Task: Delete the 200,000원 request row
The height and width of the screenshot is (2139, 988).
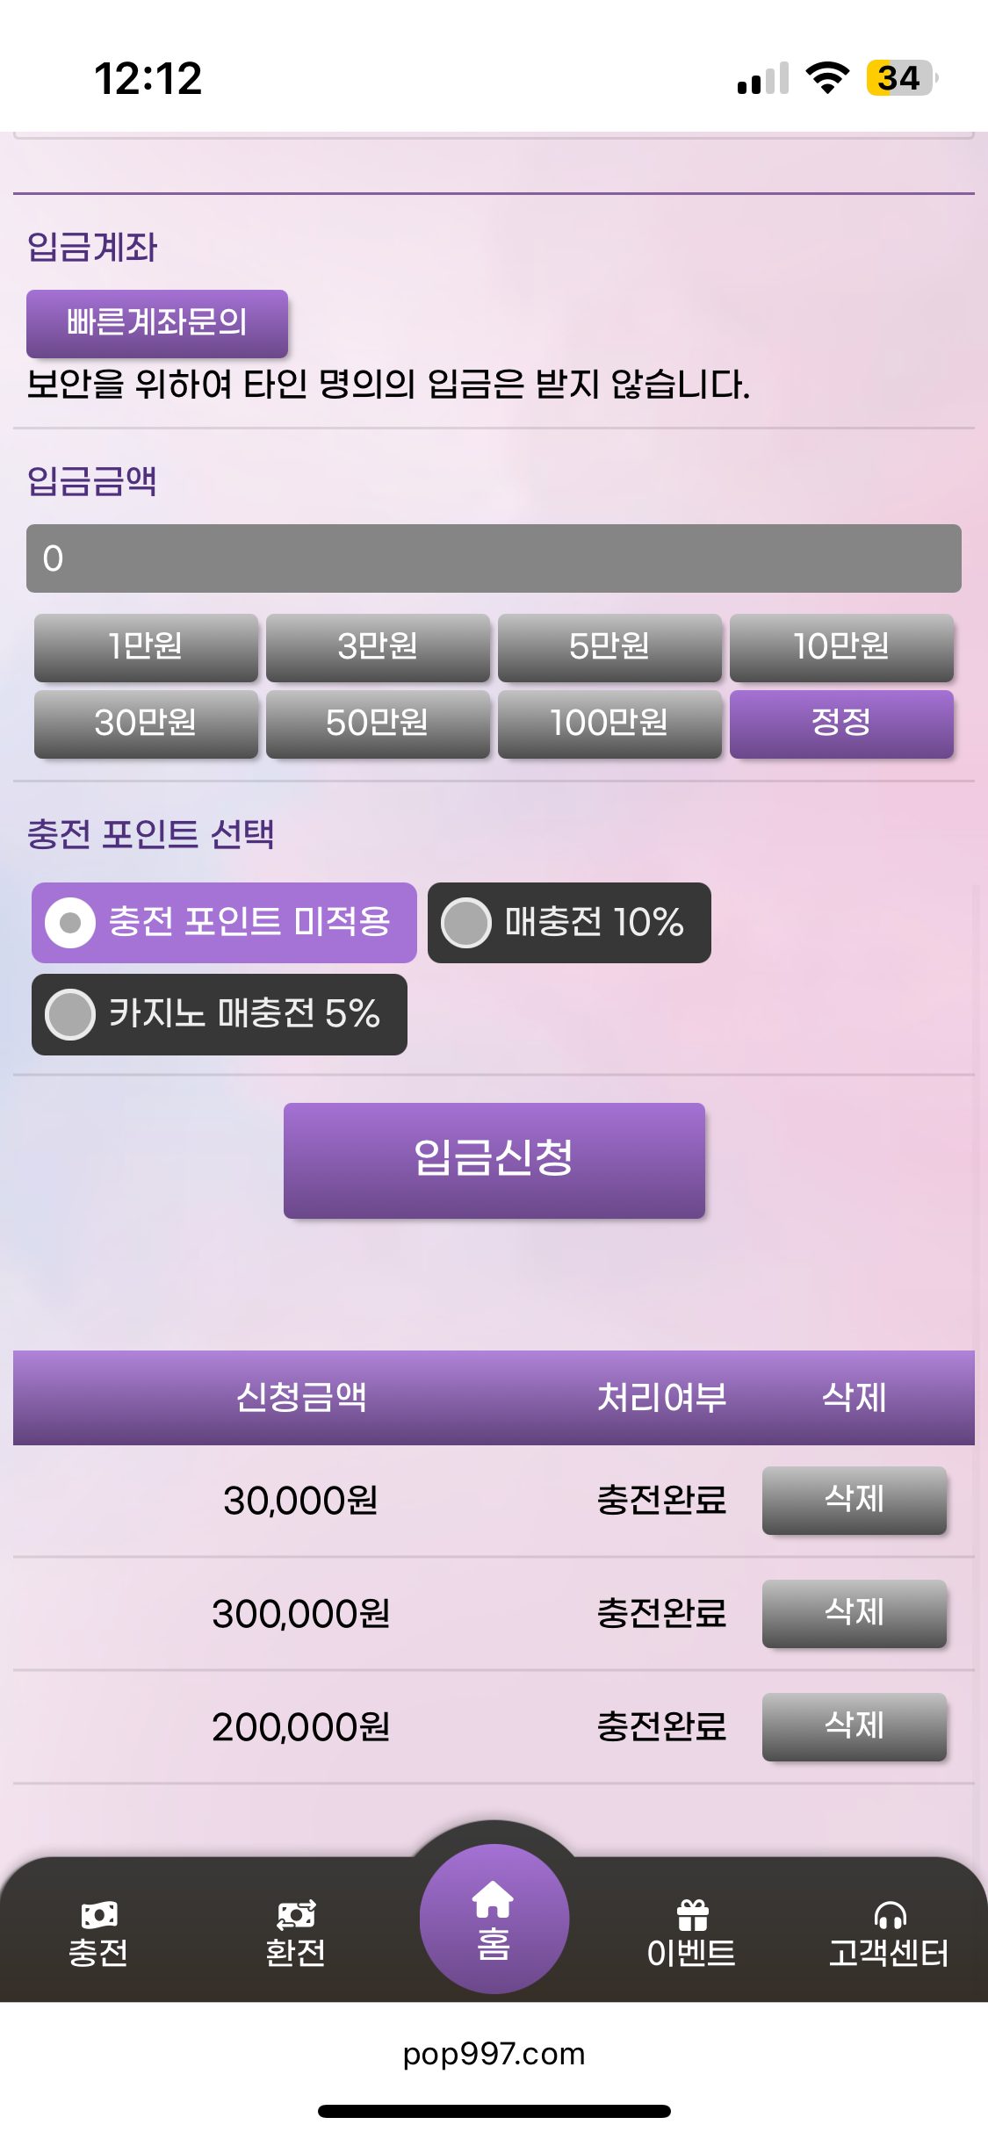Action: (854, 1726)
